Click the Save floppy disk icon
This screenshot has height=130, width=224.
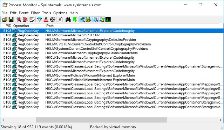(11, 19)
